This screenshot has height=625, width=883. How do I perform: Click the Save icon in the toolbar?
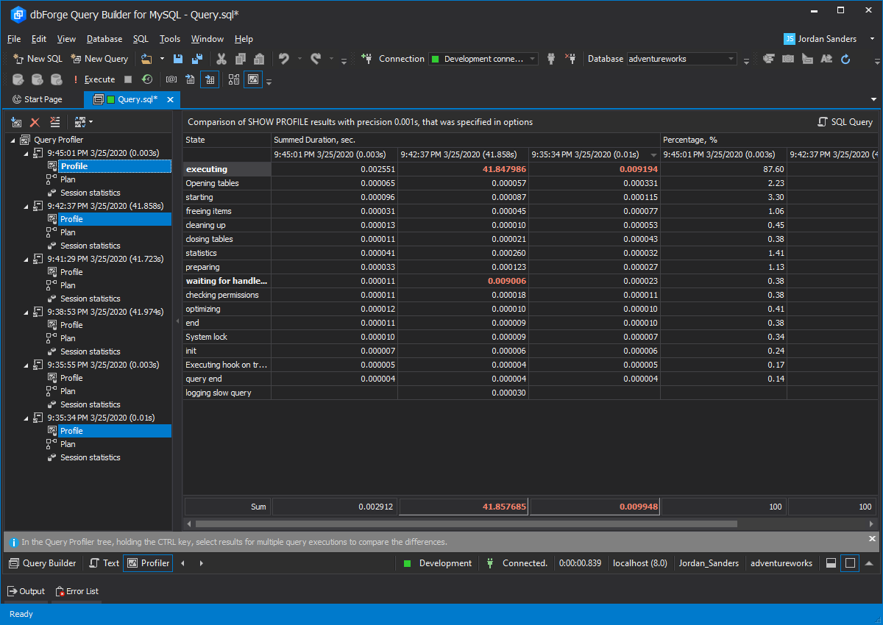pyautogui.click(x=178, y=59)
